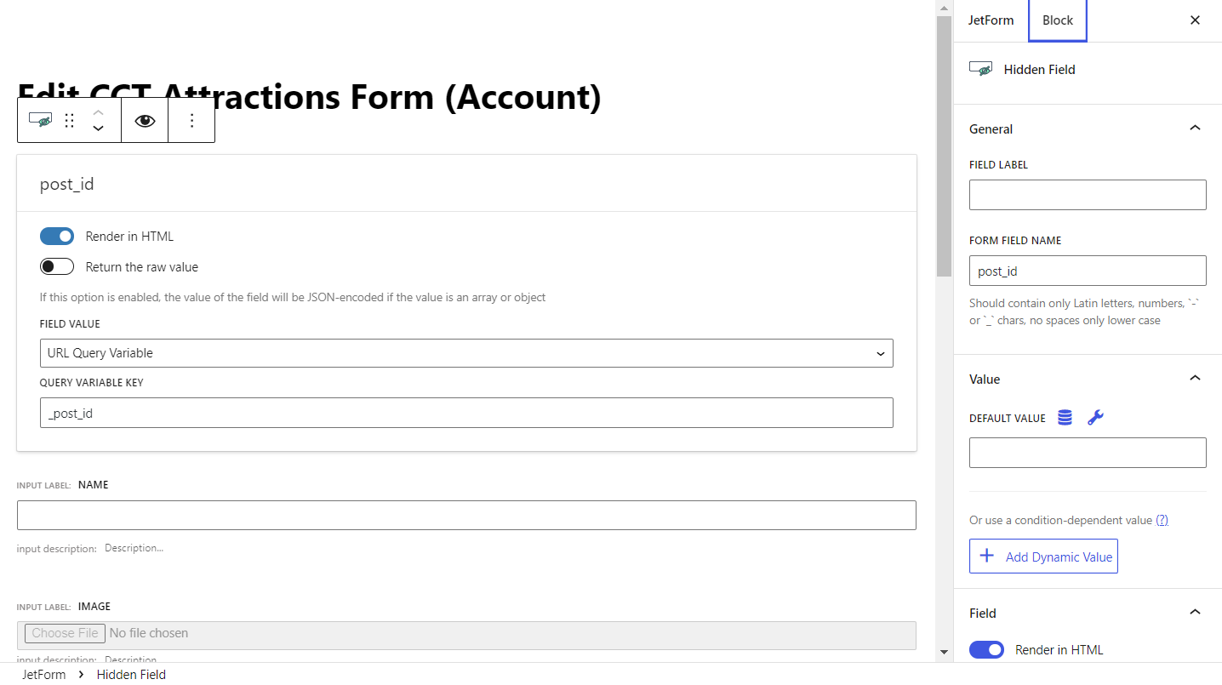Click the (?) condition-dependent value help link

click(x=1162, y=520)
